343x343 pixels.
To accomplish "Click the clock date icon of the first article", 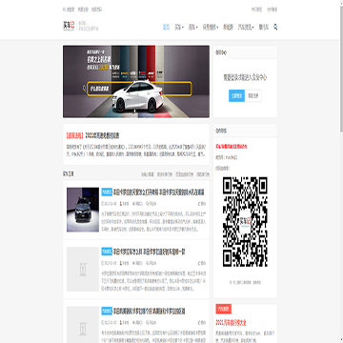I will (103, 204).
